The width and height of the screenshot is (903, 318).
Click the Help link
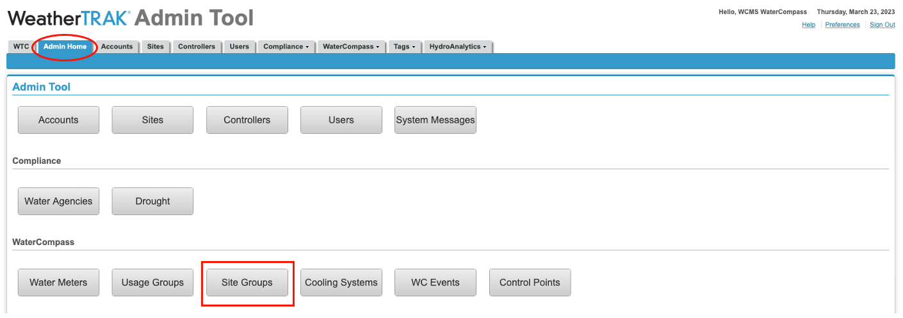[x=809, y=25]
